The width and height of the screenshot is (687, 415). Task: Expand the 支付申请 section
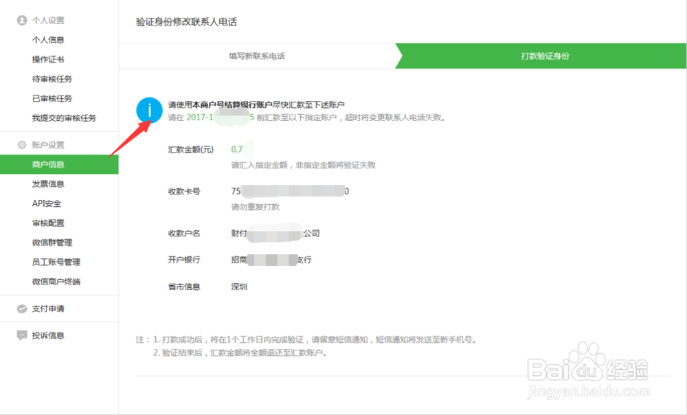point(49,309)
